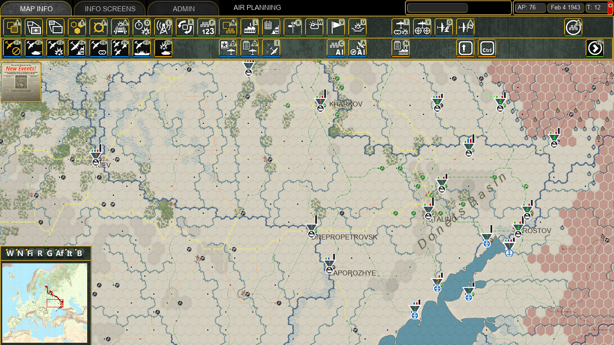The width and height of the screenshot is (614, 345).
Task: Toggle rail damage icon showing exploding tracks
Action: (120, 27)
